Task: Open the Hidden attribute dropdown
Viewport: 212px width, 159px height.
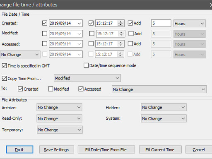Action: (x=164, y=107)
